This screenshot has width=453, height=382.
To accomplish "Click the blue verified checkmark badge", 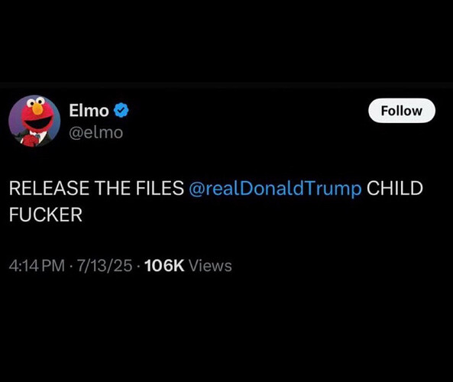I will click(x=121, y=110).
